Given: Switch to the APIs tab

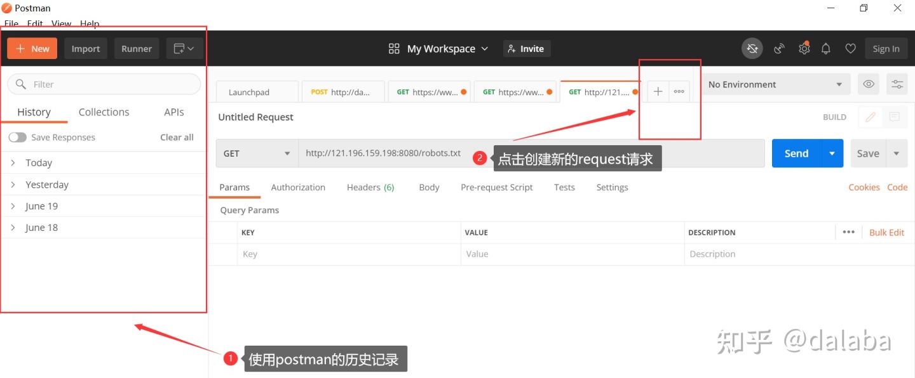Looking at the screenshot, I should (x=174, y=112).
